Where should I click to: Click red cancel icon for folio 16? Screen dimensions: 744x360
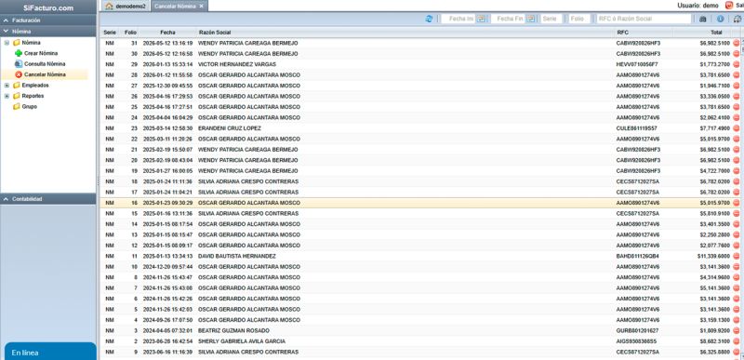click(736, 203)
